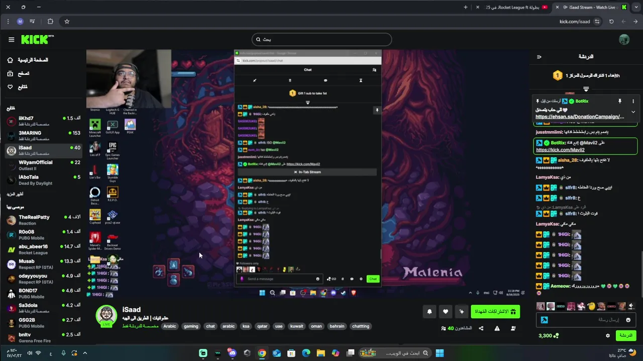The image size is (643, 361).
Task: Open متابع following in the sidebar
Action: (x=17, y=87)
